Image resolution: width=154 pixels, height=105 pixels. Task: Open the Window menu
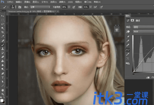coord(88,2)
